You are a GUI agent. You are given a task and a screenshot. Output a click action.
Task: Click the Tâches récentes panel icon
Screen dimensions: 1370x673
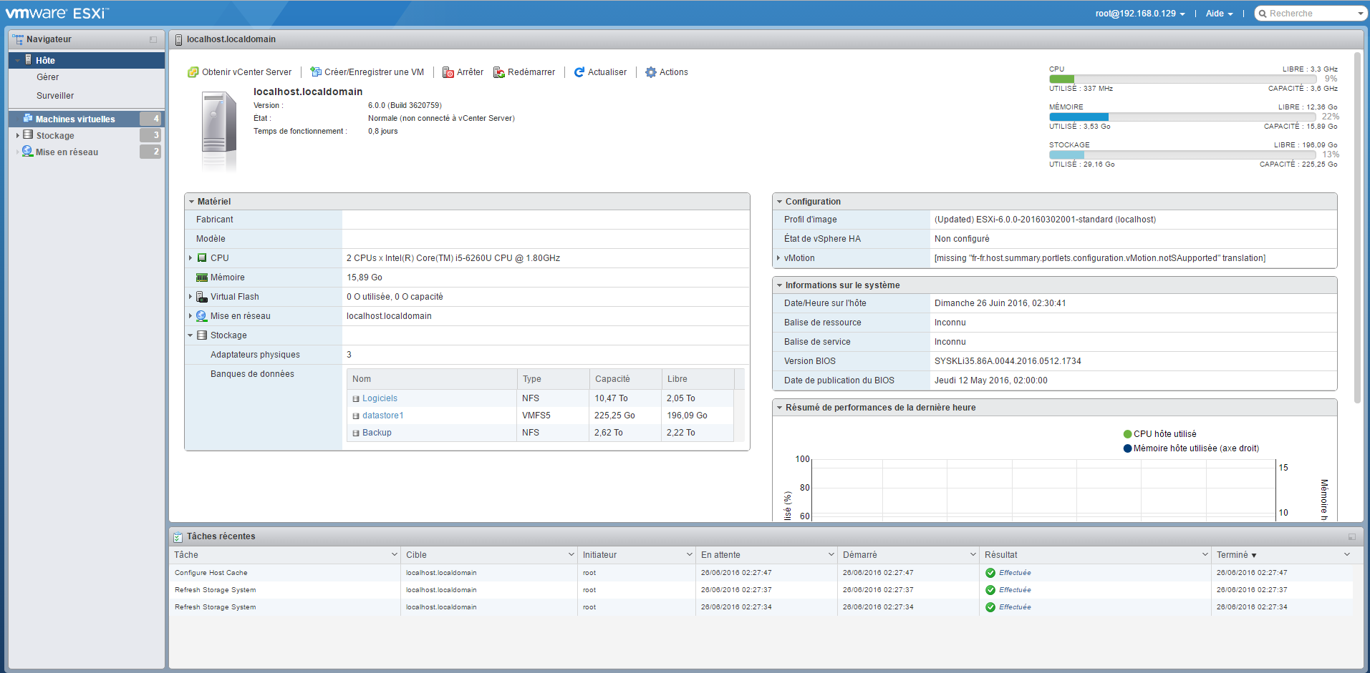pyautogui.click(x=178, y=537)
